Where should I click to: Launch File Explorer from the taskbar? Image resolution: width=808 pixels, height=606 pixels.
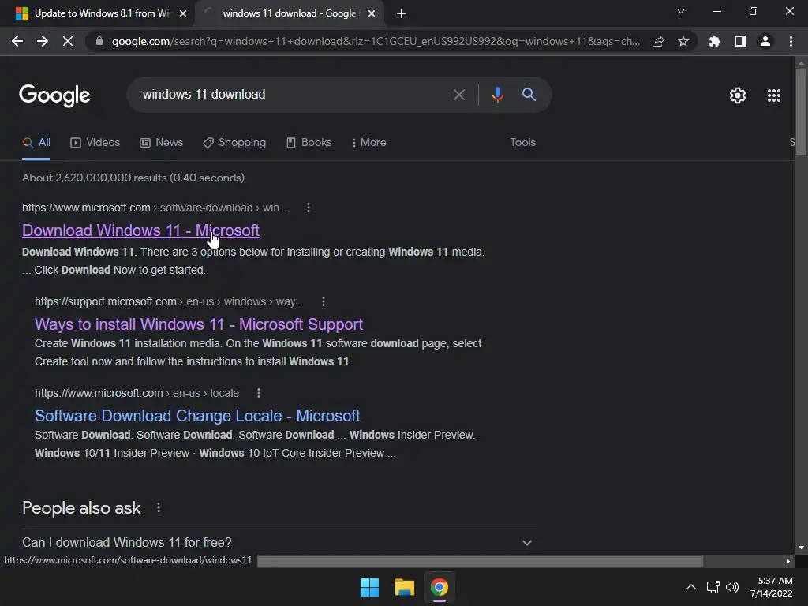pyautogui.click(x=405, y=587)
